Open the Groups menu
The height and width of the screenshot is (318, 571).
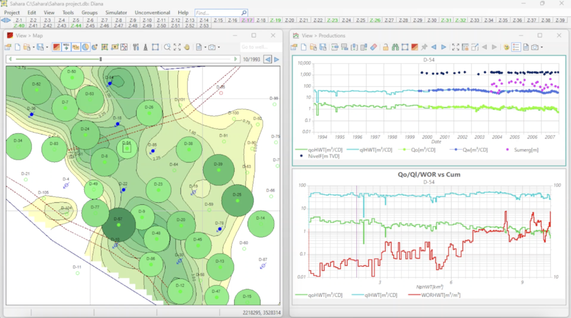[90, 13]
